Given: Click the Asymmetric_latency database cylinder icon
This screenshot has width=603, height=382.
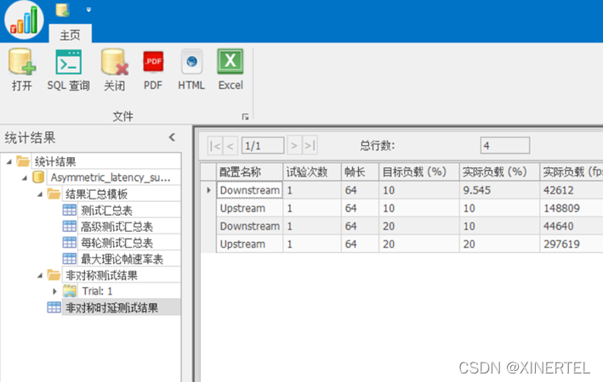Looking at the screenshot, I should [38, 177].
